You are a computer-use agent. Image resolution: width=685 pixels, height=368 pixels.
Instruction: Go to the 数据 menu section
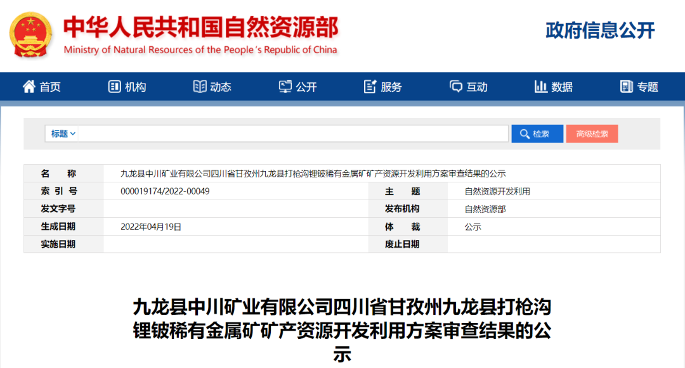(562, 87)
